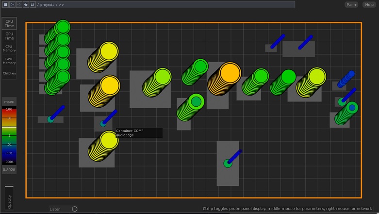This screenshot has height=214, width=379.
Task: Click the star bookmark icon
Action: tap(26, 4)
